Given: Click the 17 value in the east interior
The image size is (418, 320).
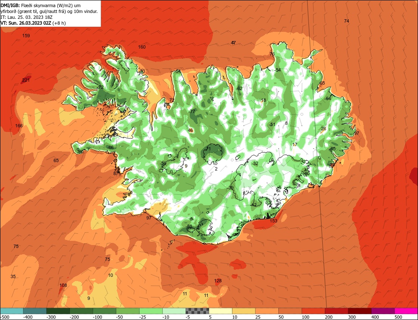Looking at the screenshot, I should (295, 145).
